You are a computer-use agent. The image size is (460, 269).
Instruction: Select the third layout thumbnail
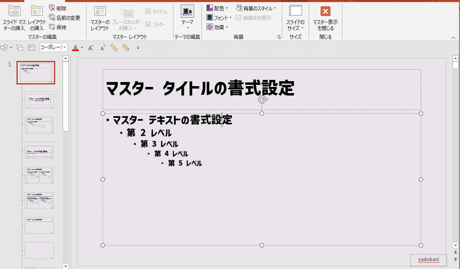39,125
